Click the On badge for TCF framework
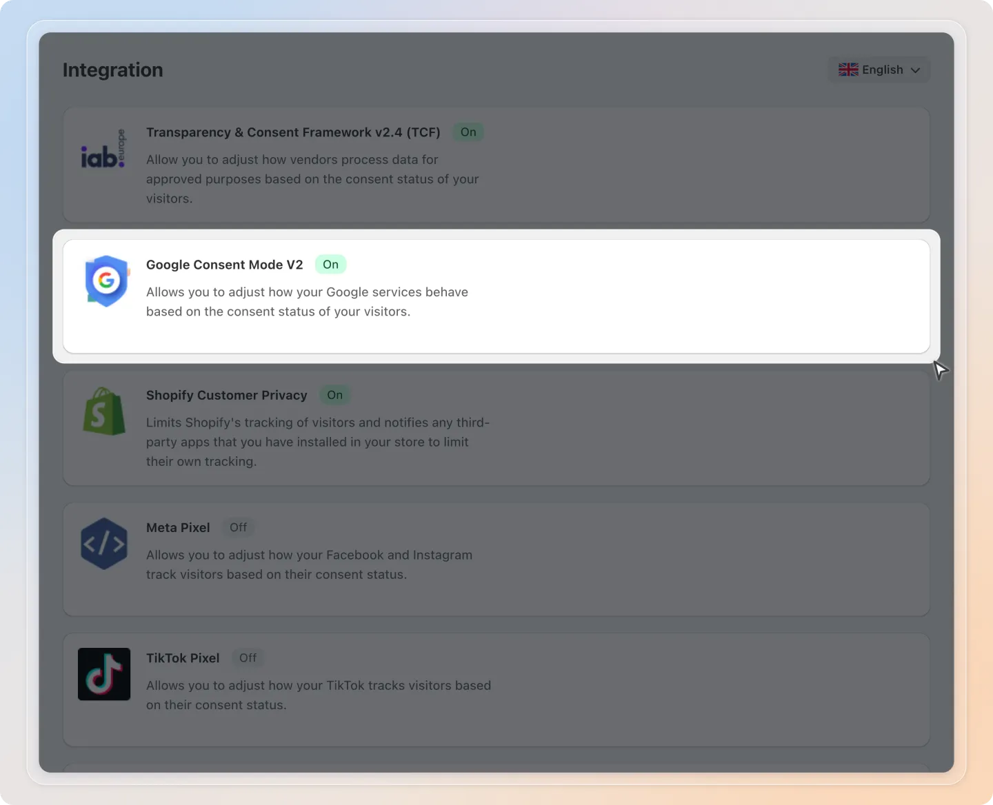This screenshot has width=993, height=805. coord(468,132)
